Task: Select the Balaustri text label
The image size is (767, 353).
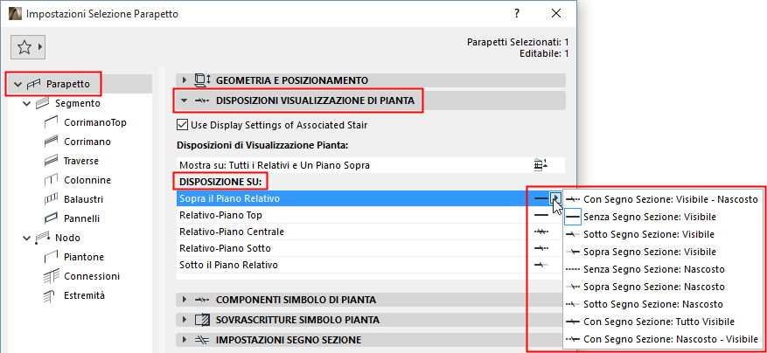Action: coord(84,199)
